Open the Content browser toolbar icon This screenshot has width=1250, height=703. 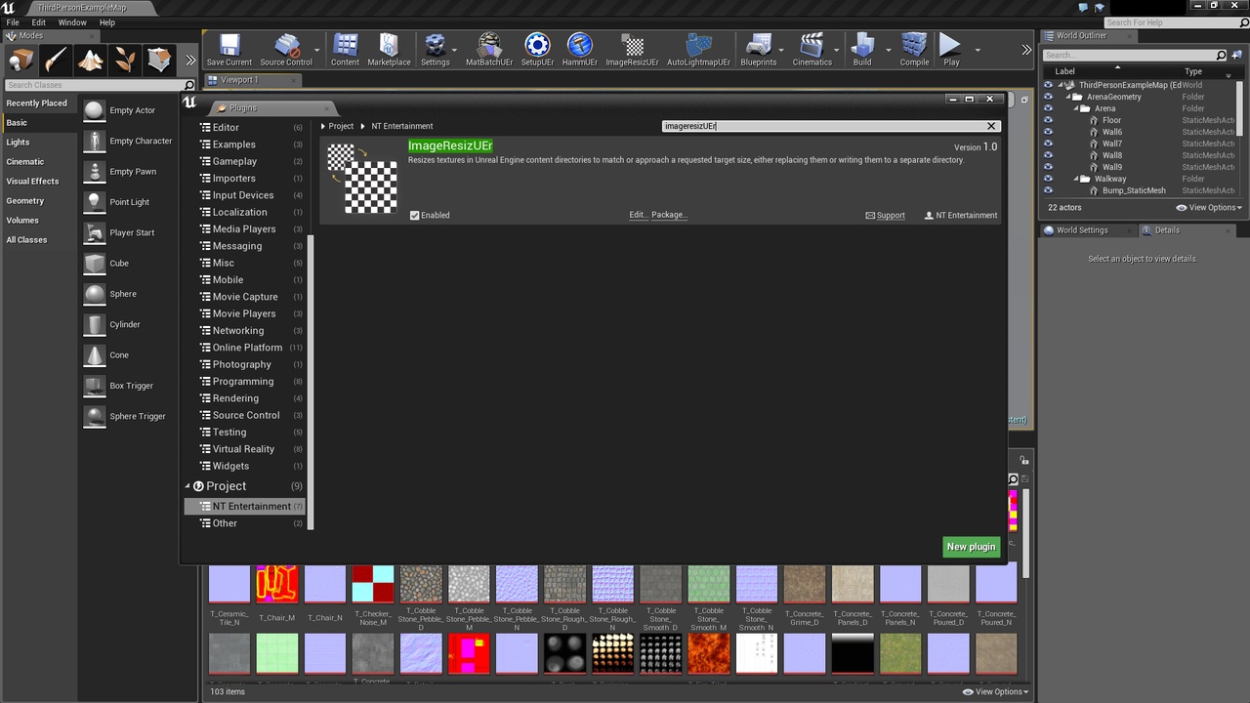tap(345, 50)
